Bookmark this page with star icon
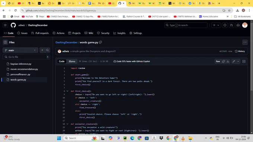253x142 pixels. coord(229,10)
